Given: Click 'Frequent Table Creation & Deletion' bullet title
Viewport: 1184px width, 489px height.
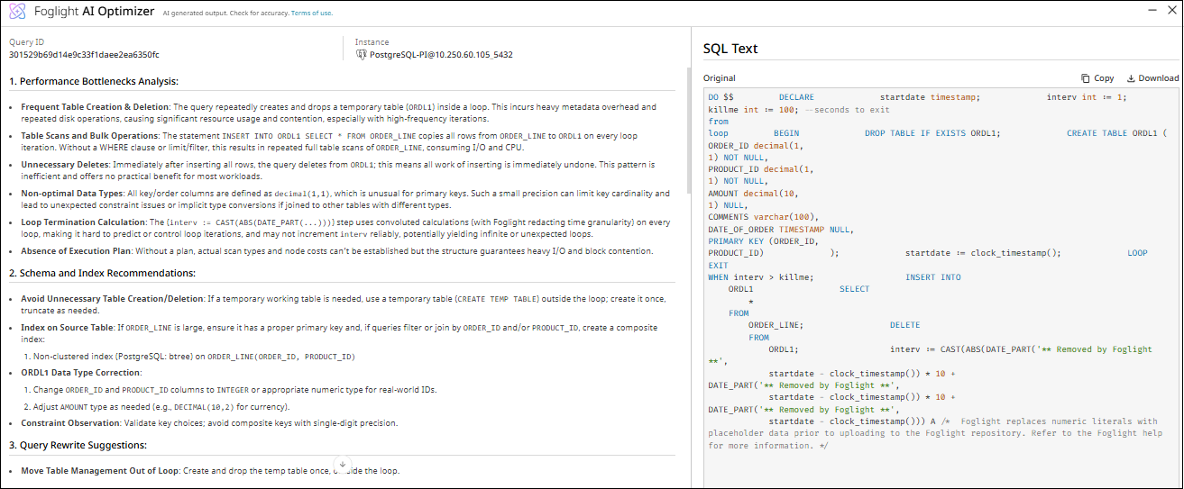Looking at the screenshot, I should (96, 107).
